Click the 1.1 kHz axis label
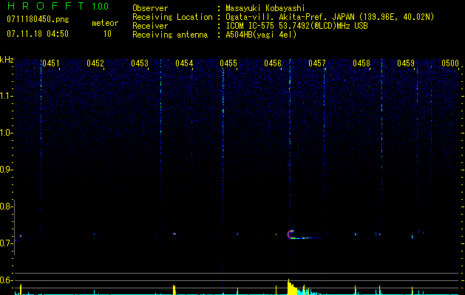The image size is (465, 295). (x=6, y=96)
